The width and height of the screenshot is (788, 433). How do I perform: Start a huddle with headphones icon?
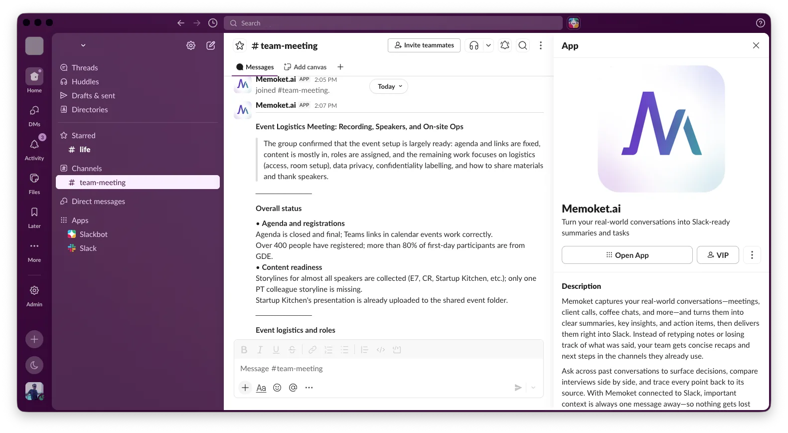point(474,45)
